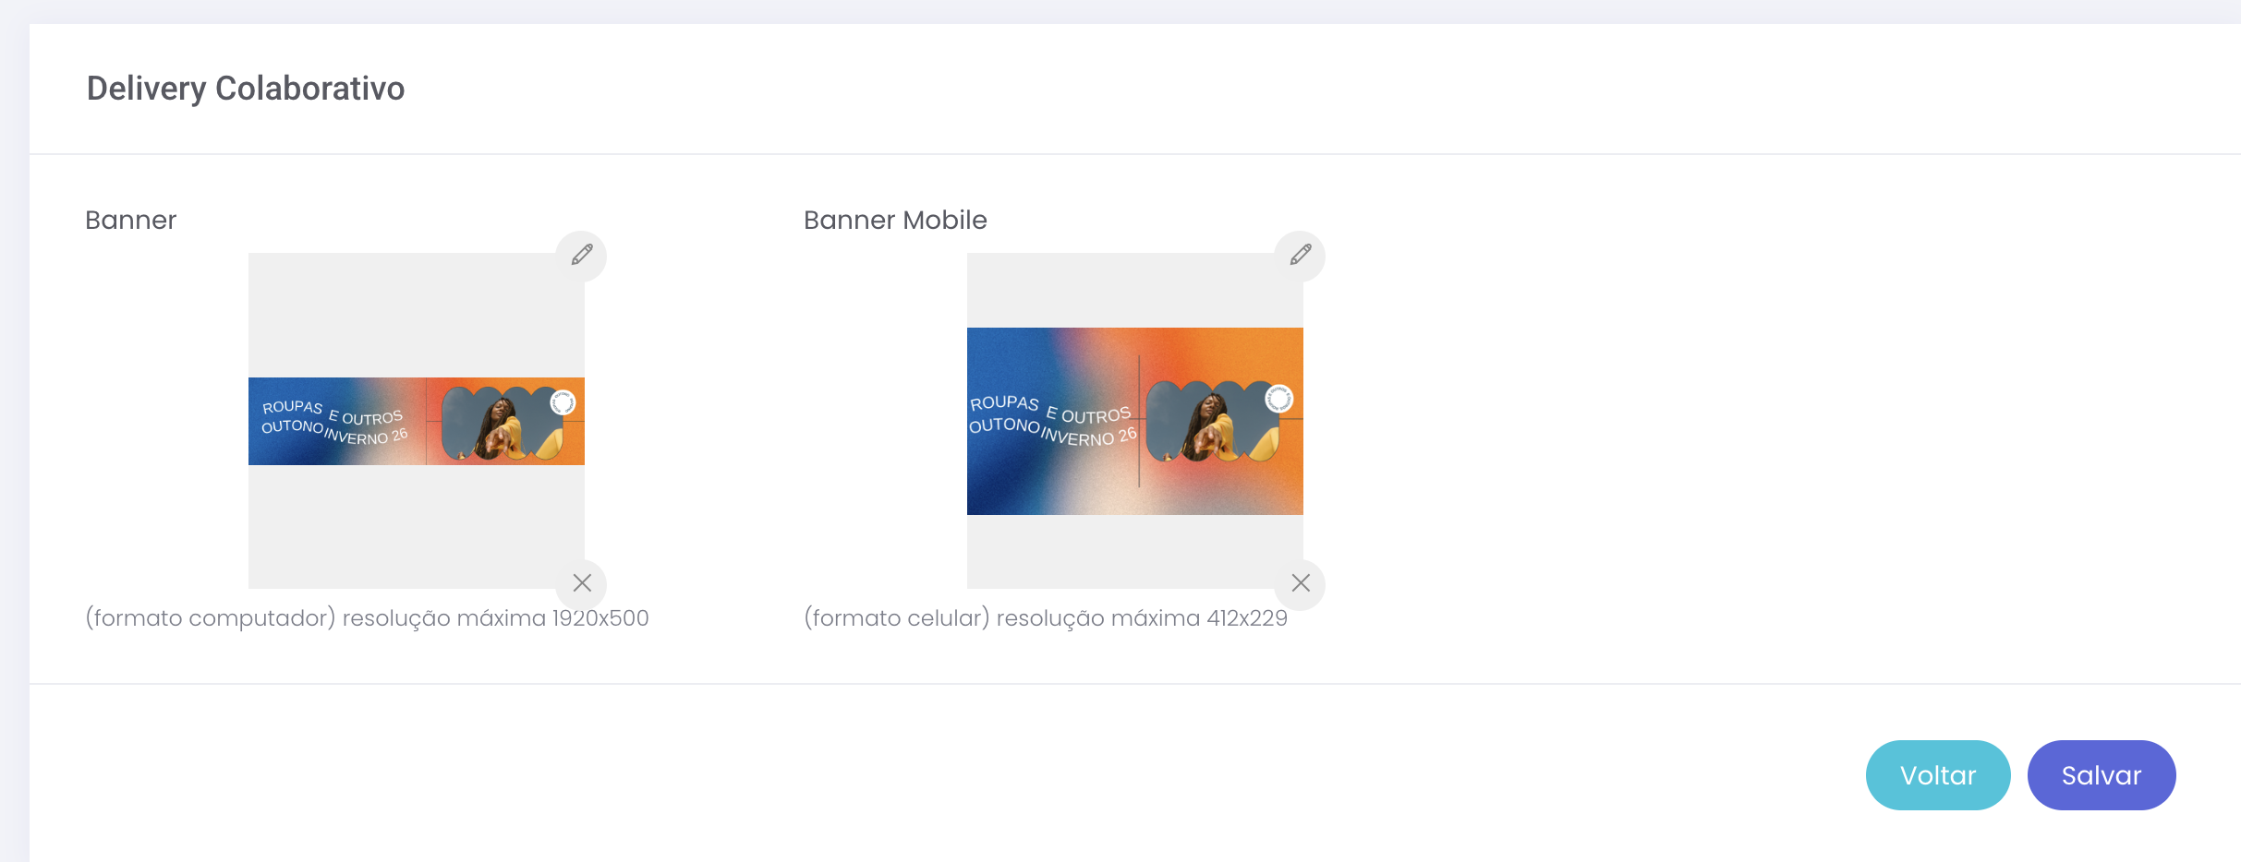2241x862 pixels.
Task: Delete the Banner Mobile image via X
Action: 1300,583
